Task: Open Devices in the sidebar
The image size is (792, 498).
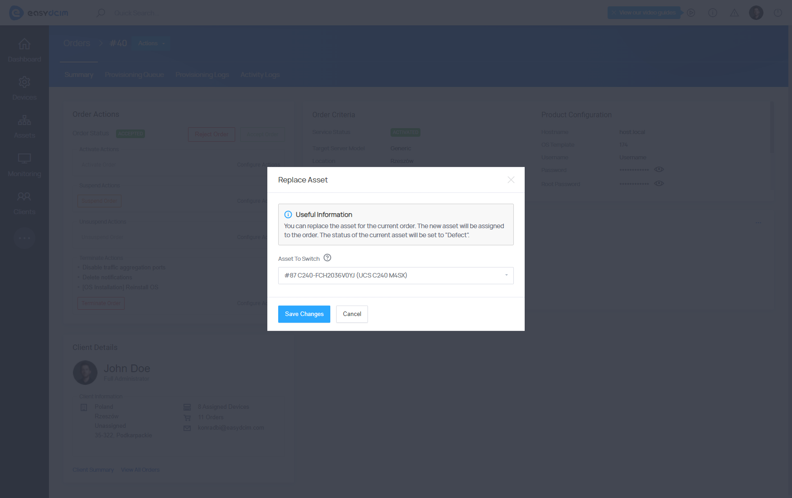Action: click(x=24, y=88)
